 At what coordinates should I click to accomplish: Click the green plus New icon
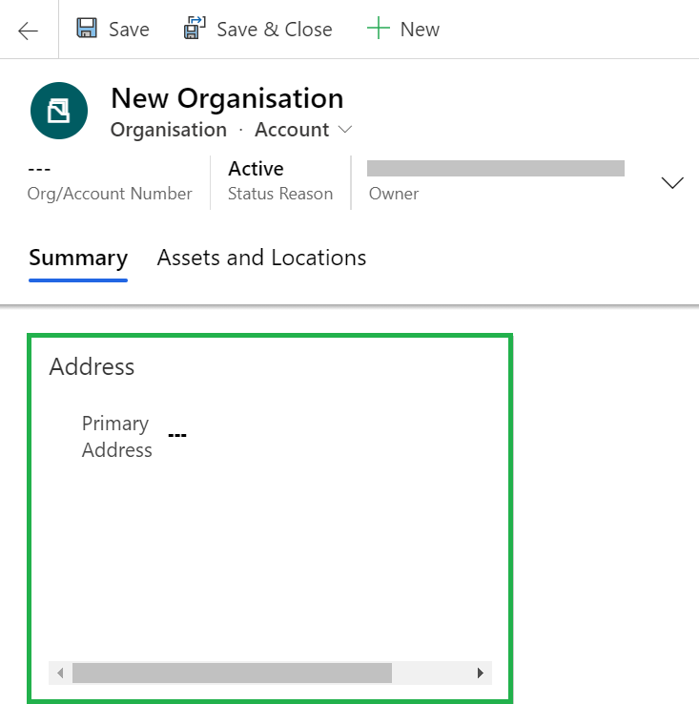(379, 29)
